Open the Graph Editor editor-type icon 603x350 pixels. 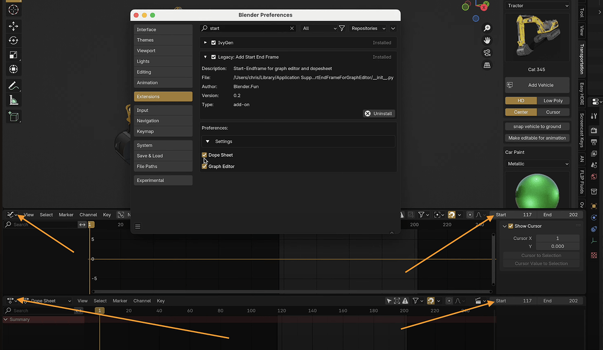click(12, 214)
